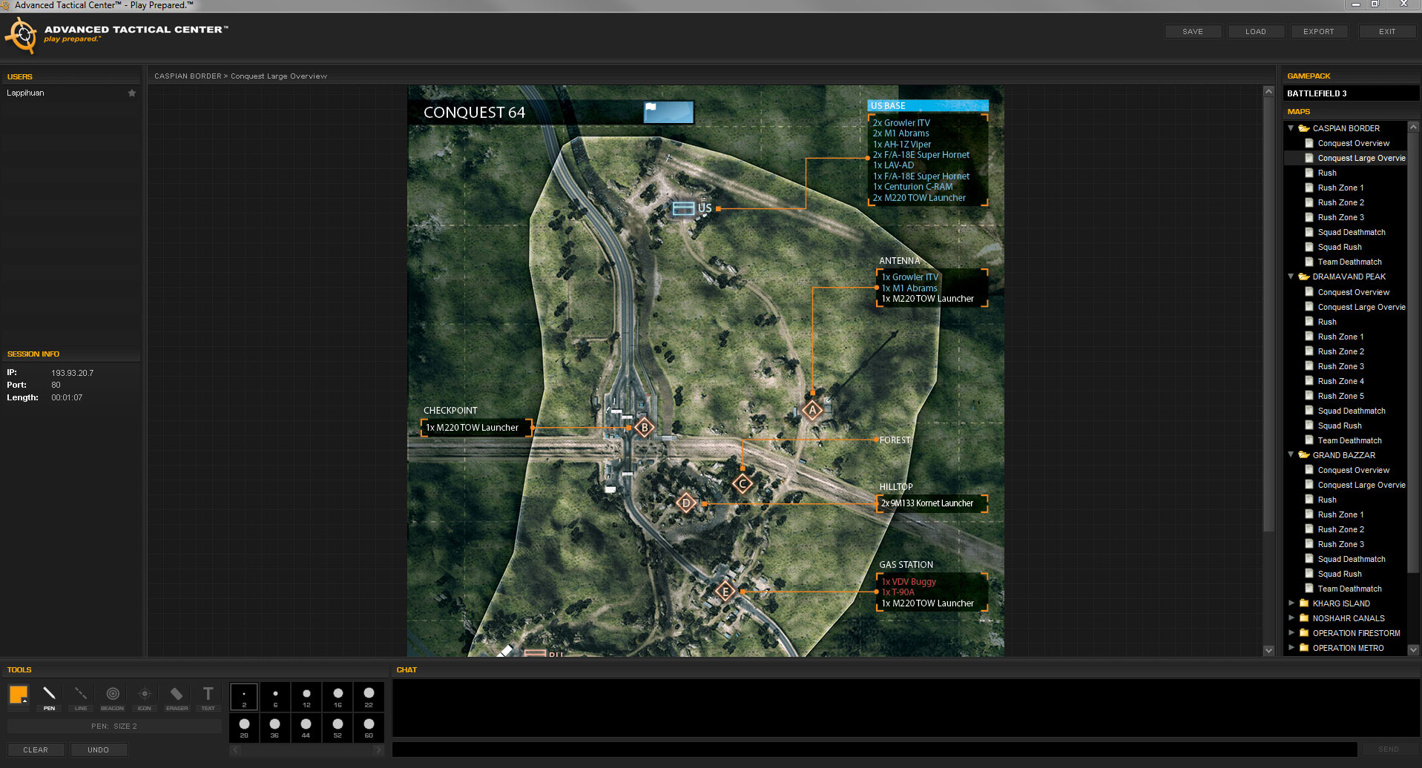1422x768 pixels.
Task: Click the EXIT button
Action: [1387, 31]
